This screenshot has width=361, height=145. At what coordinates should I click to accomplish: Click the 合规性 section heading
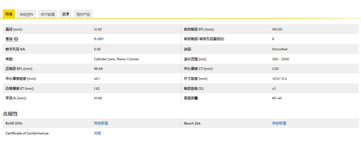tap(10, 114)
